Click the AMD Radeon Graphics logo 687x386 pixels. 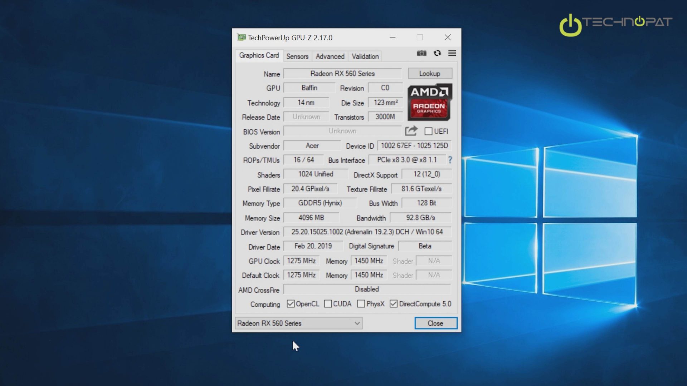[x=429, y=102]
